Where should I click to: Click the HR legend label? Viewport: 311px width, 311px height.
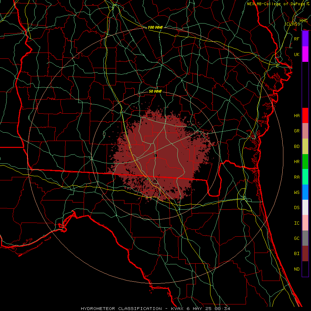click(297, 162)
